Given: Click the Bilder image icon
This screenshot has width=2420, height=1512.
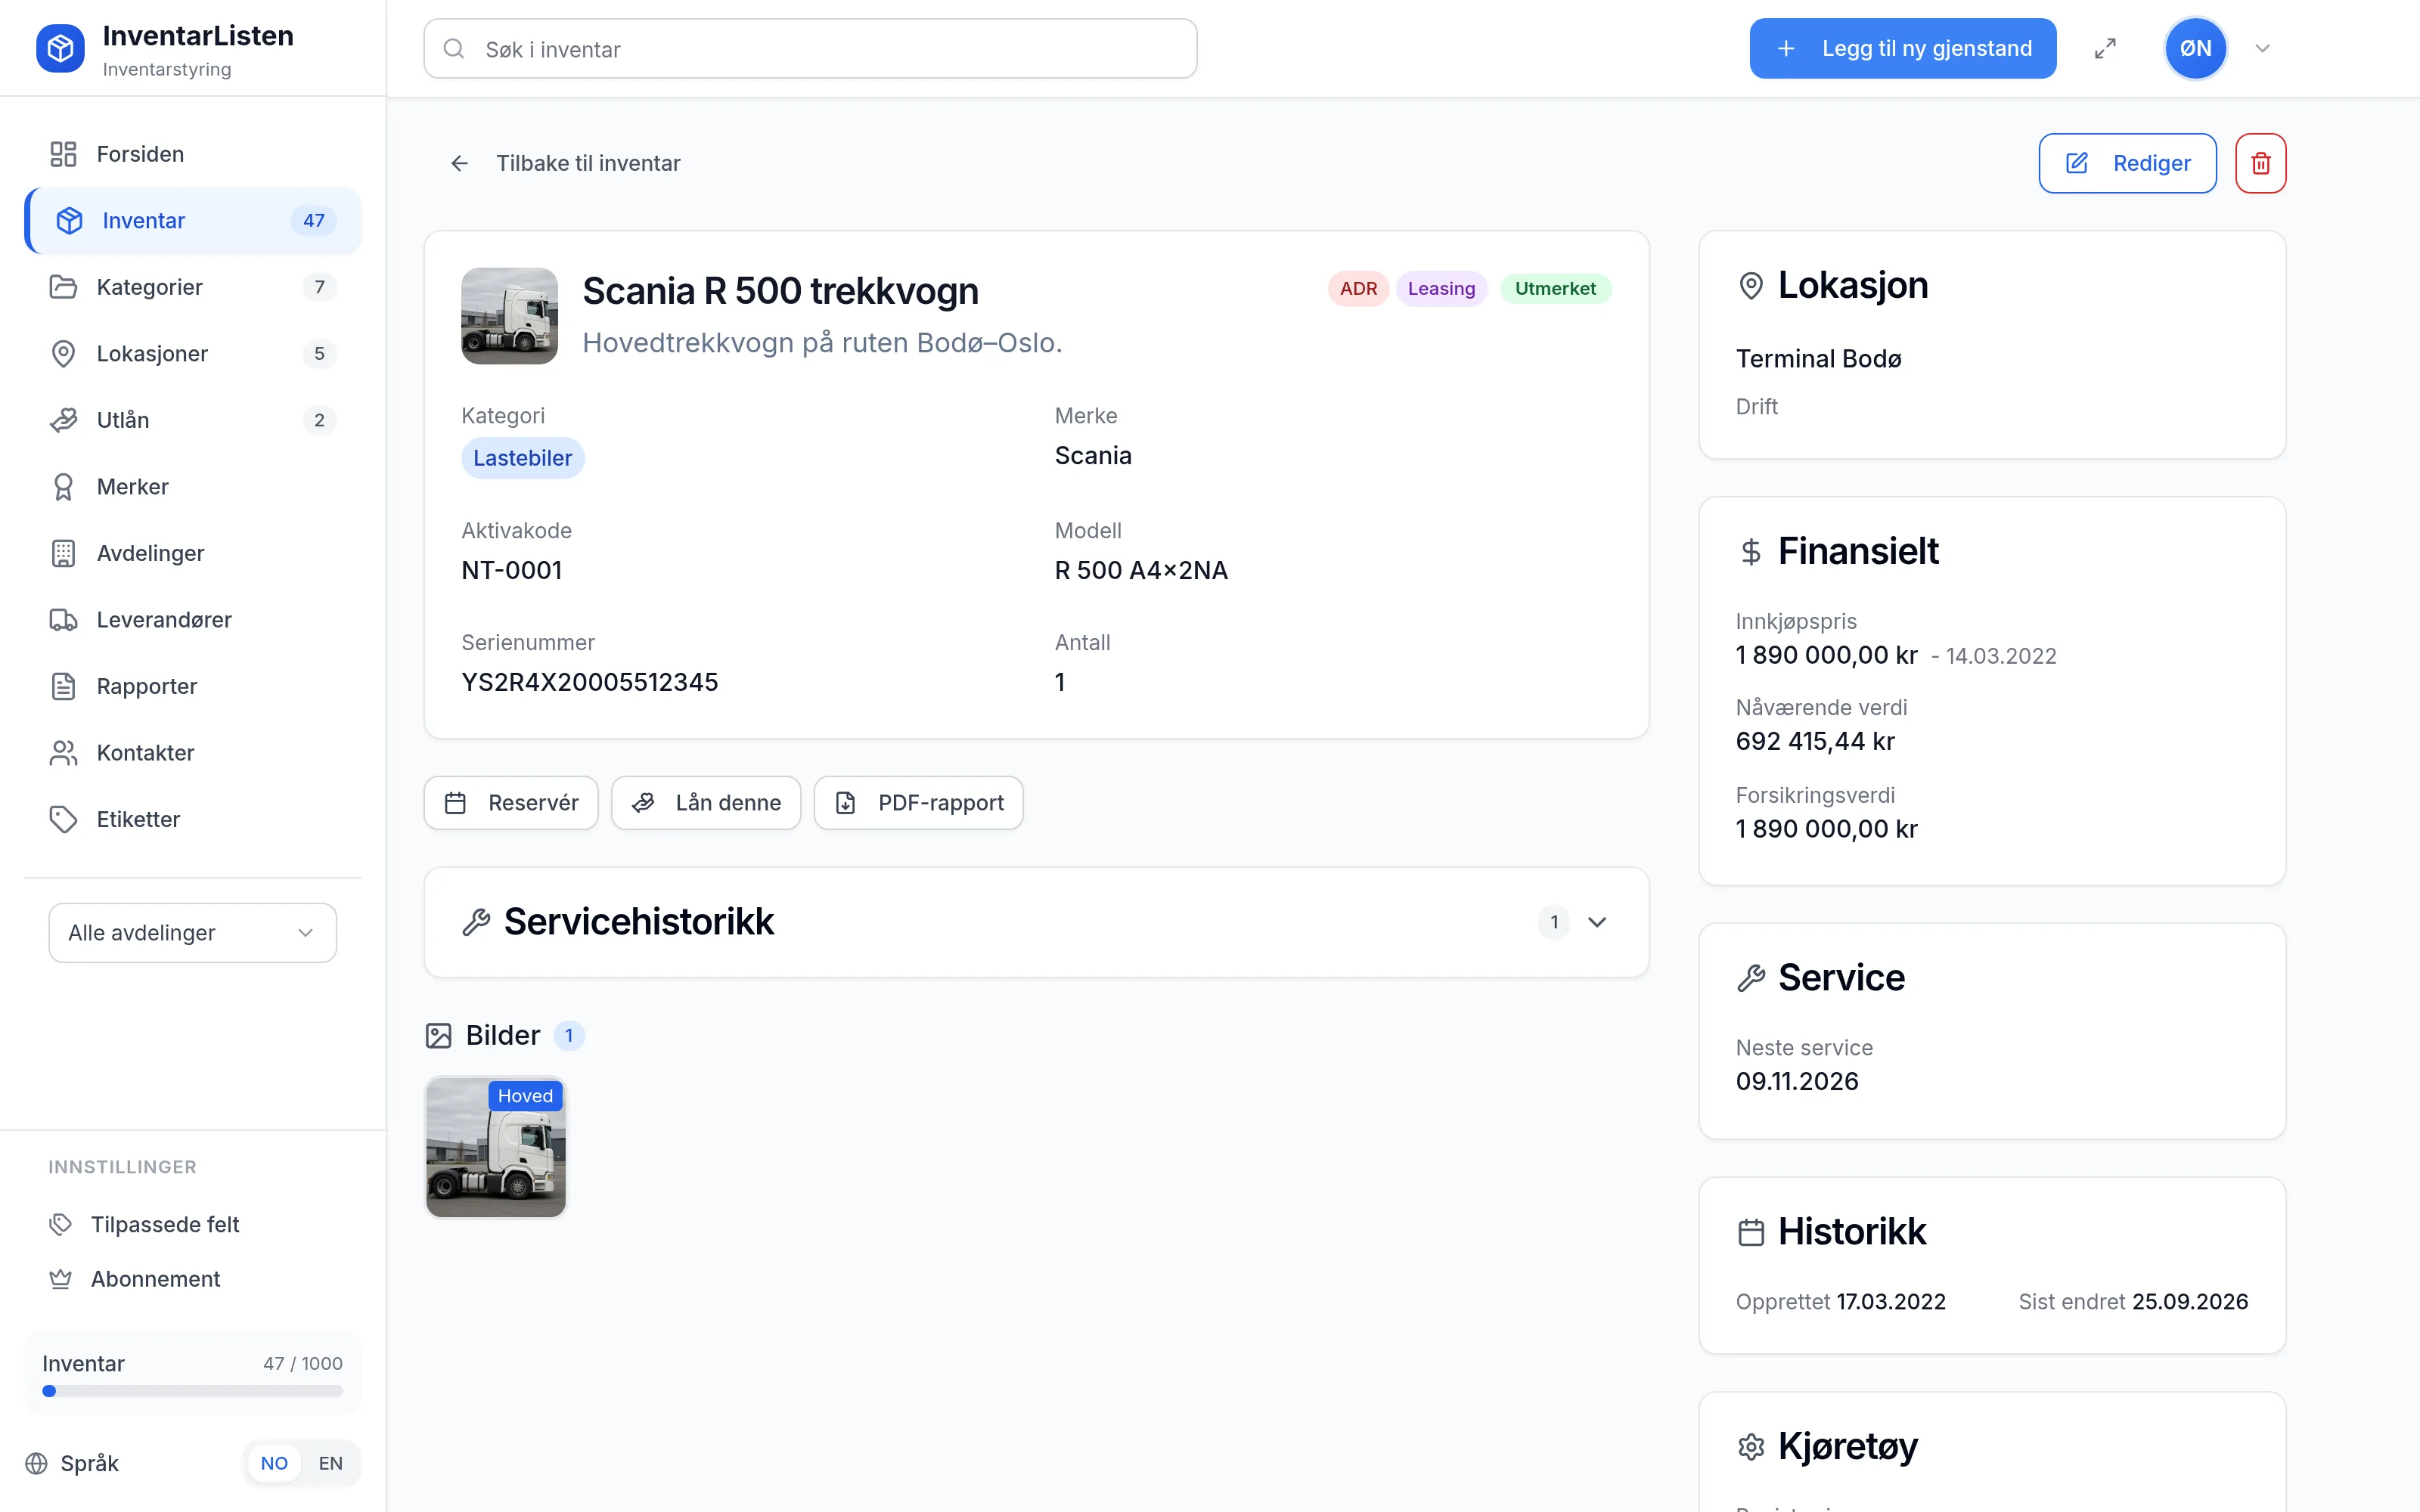Looking at the screenshot, I should click(439, 1035).
